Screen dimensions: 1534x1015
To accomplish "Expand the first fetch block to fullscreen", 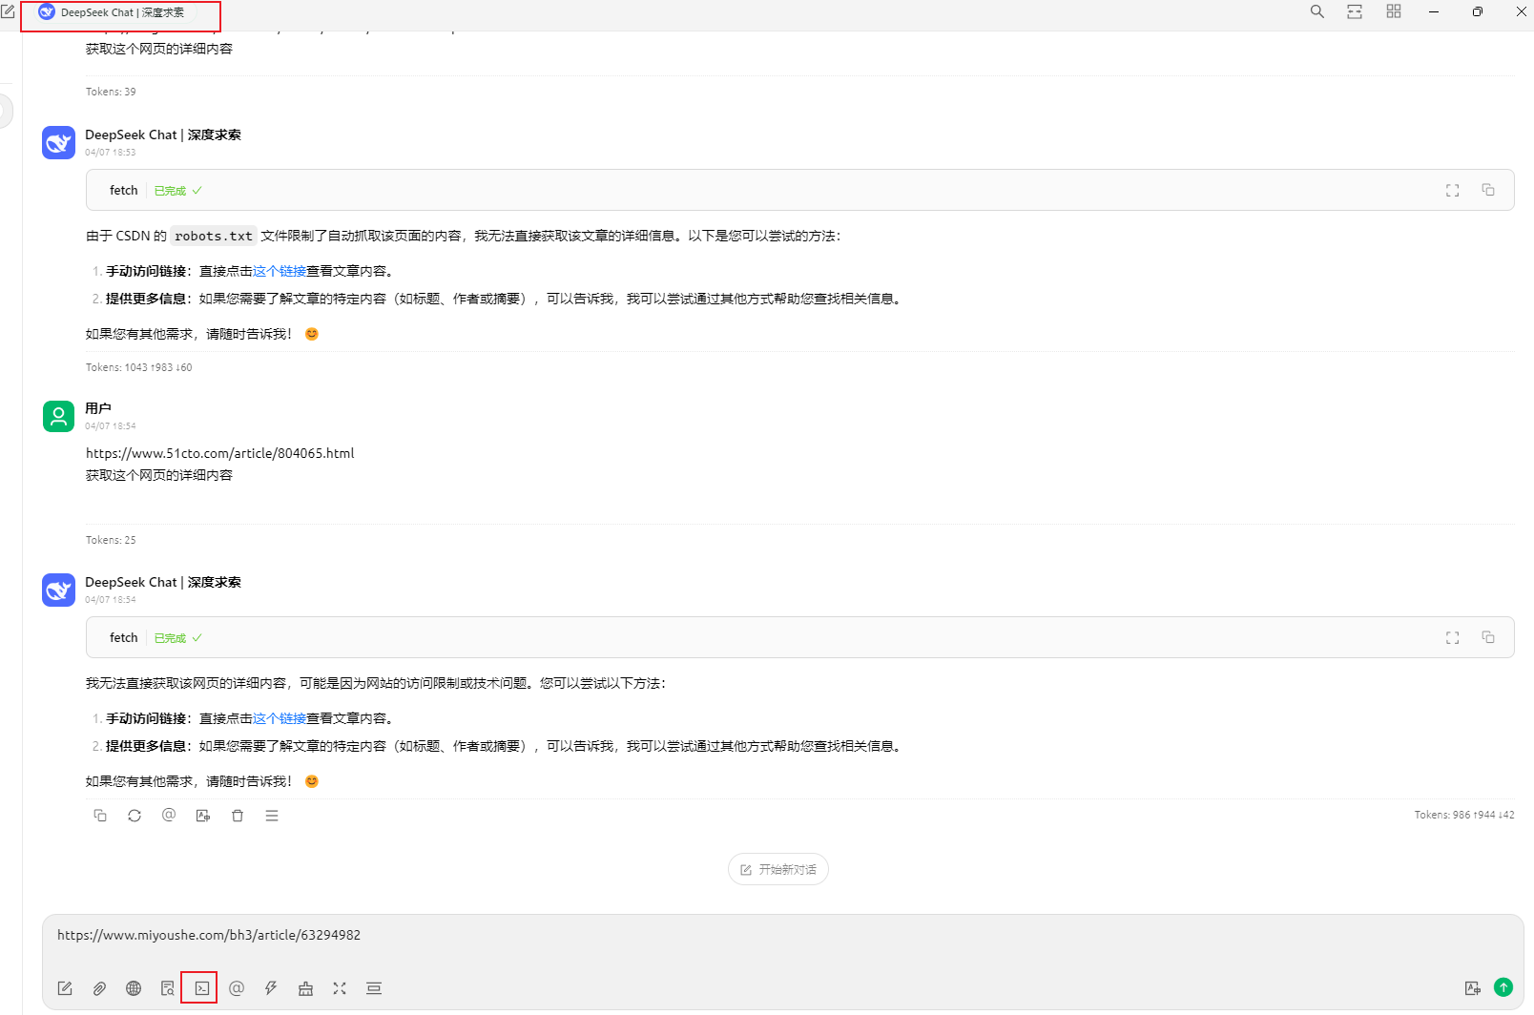I will pyautogui.click(x=1452, y=190).
